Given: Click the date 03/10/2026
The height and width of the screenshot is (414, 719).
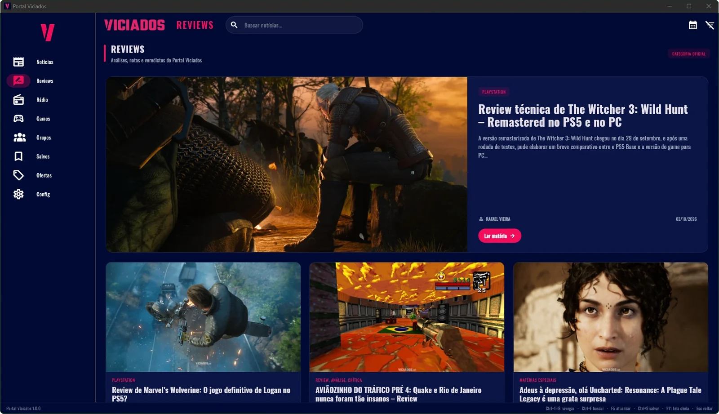Looking at the screenshot, I should point(686,219).
